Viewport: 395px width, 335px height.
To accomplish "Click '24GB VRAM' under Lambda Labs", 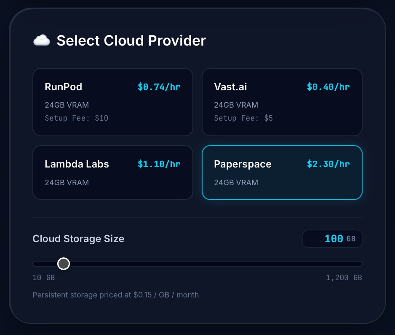I will click(67, 183).
